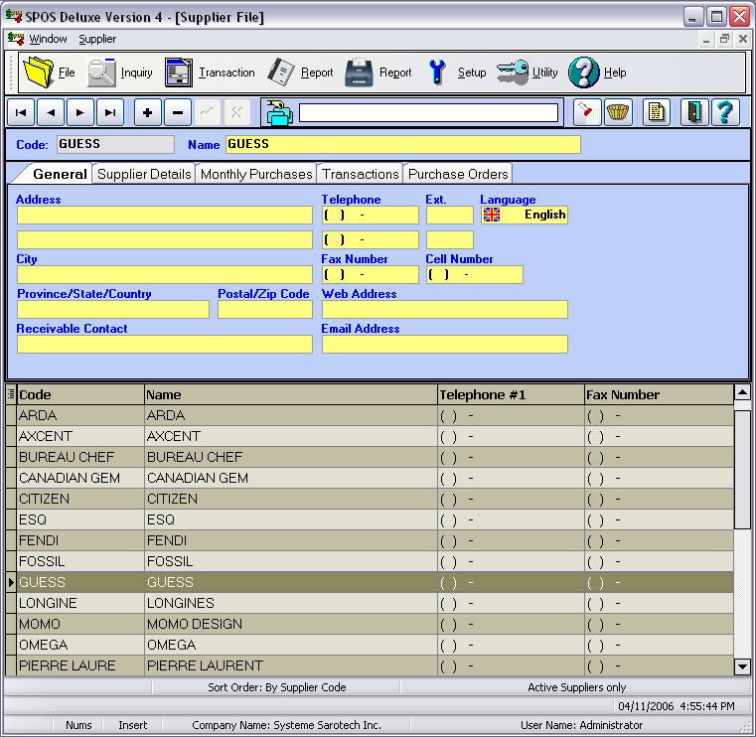Open Report printer icon
The height and width of the screenshot is (737, 756).
tap(360, 73)
